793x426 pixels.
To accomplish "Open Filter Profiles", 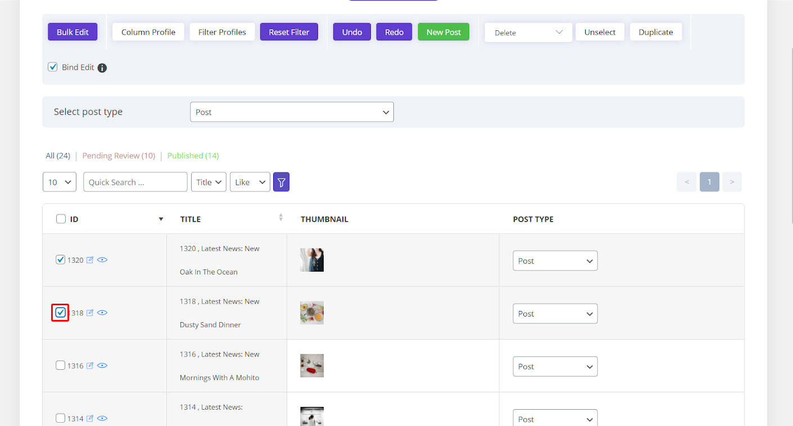I will tap(222, 32).
